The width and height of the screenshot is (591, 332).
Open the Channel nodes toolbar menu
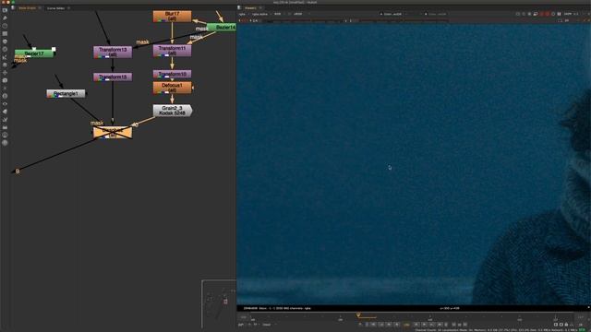5,33
